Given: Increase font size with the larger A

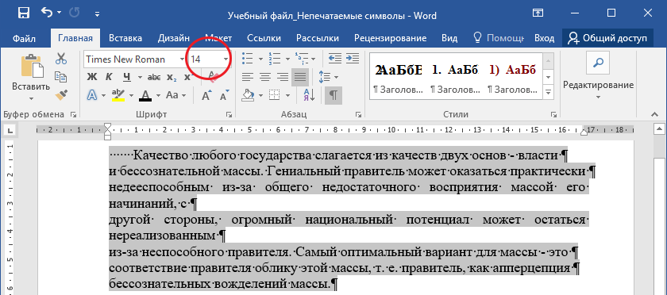Looking at the screenshot, I should (x=206, y=95).
